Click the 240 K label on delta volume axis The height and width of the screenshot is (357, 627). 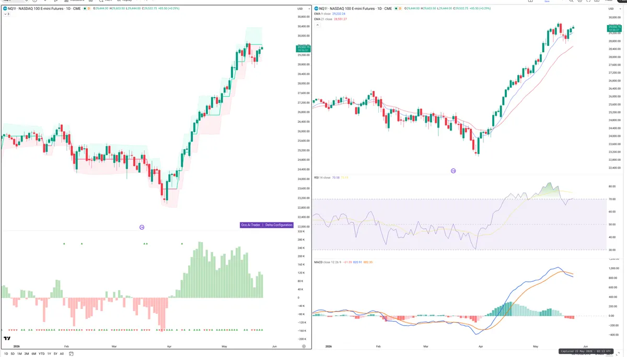click(301, 248)
